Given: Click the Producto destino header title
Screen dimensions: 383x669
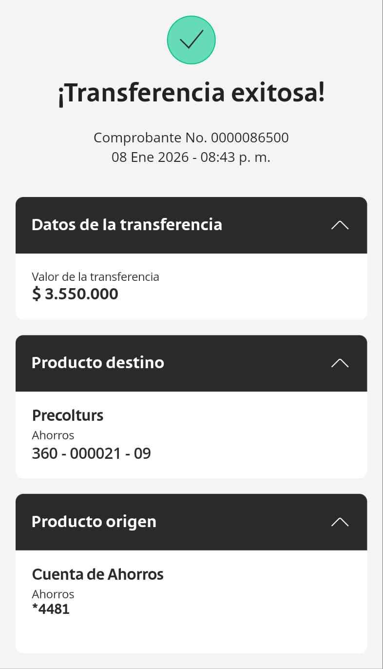Looking at the screenshot, I should [98, 363].
